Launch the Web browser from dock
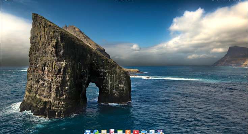Screen dimensions: 248x134 tap(96, 132)
